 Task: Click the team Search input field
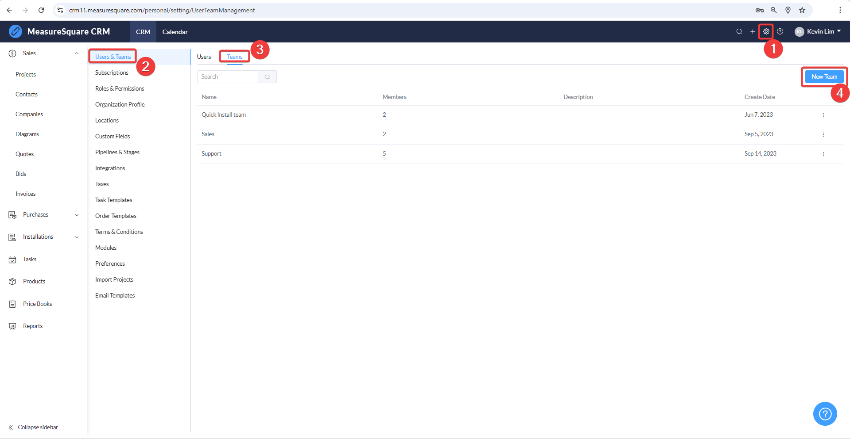coord(228,77)
